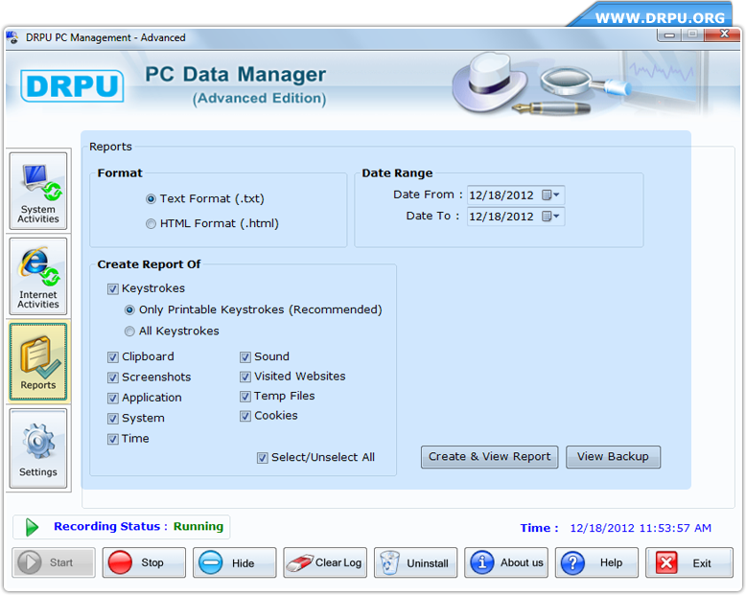Image resolution: width=746 pixels, height=595 pixels.
Task: Toggle the Visited Websites checkbox
Action: (x=245, y=377)
